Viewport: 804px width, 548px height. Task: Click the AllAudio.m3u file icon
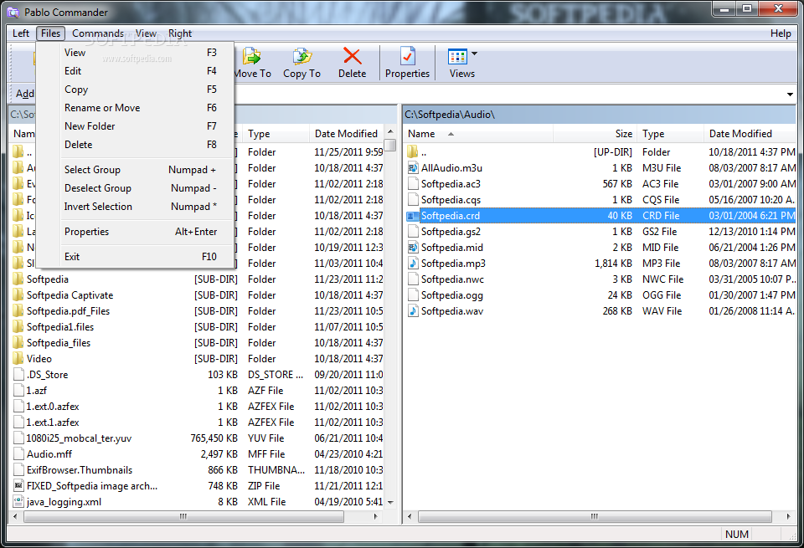[x=413, y=168]
